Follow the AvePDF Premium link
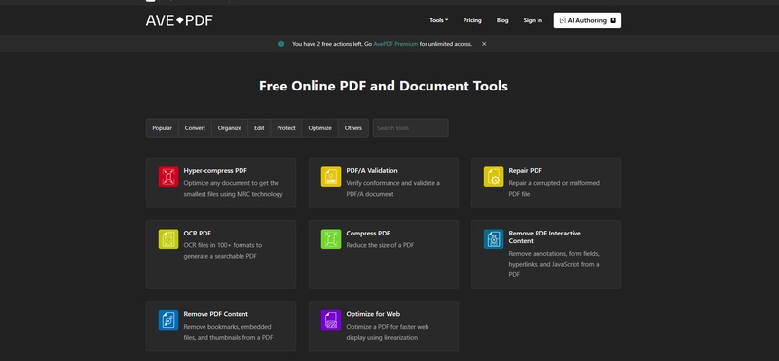This screenshot has height=361, width=779. coord(395,44)
